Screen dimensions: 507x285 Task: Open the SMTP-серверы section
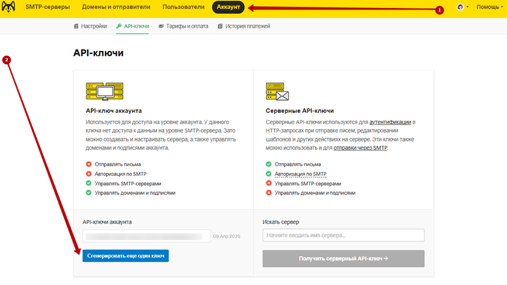click(x=47, y=7)
